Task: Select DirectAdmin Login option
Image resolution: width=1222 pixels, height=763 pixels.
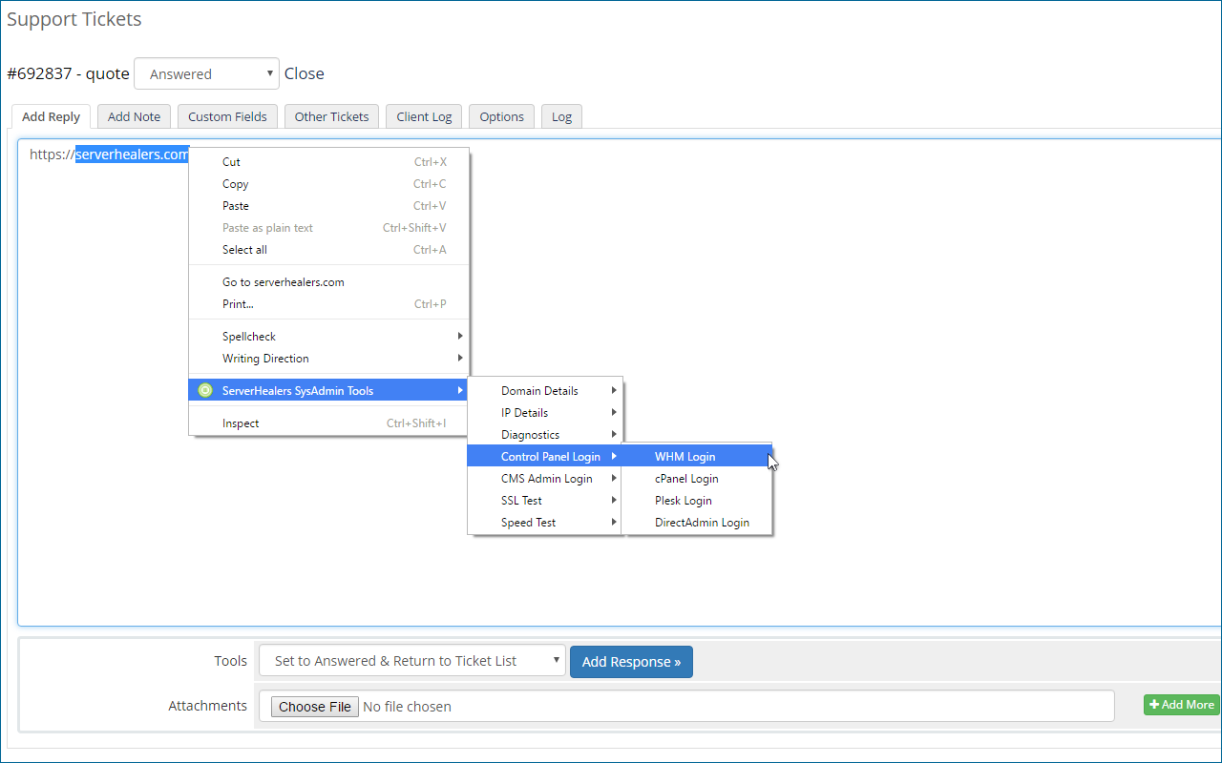Action: (x=698, y=523)
